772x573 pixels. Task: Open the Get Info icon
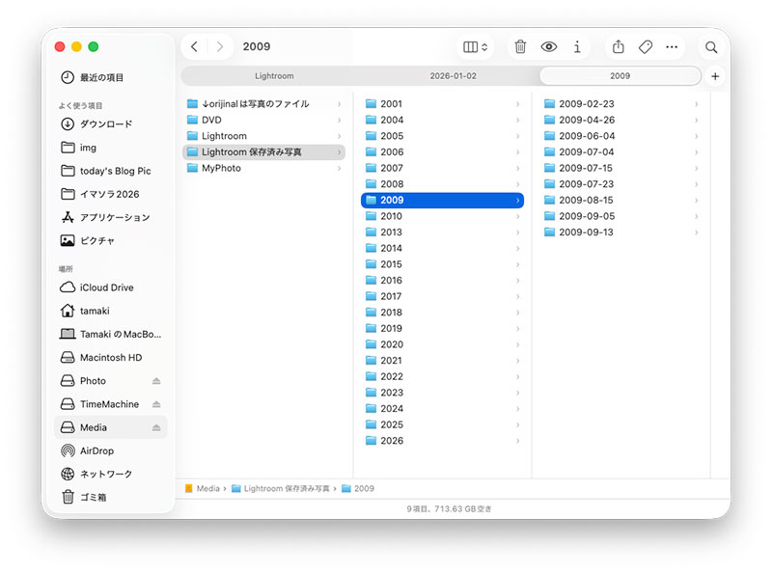[x=577, y=46]
